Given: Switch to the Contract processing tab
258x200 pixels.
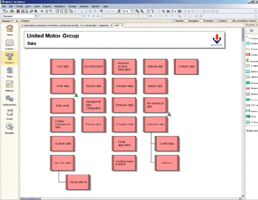Looking at the screenshot, I should coord(51,25).
